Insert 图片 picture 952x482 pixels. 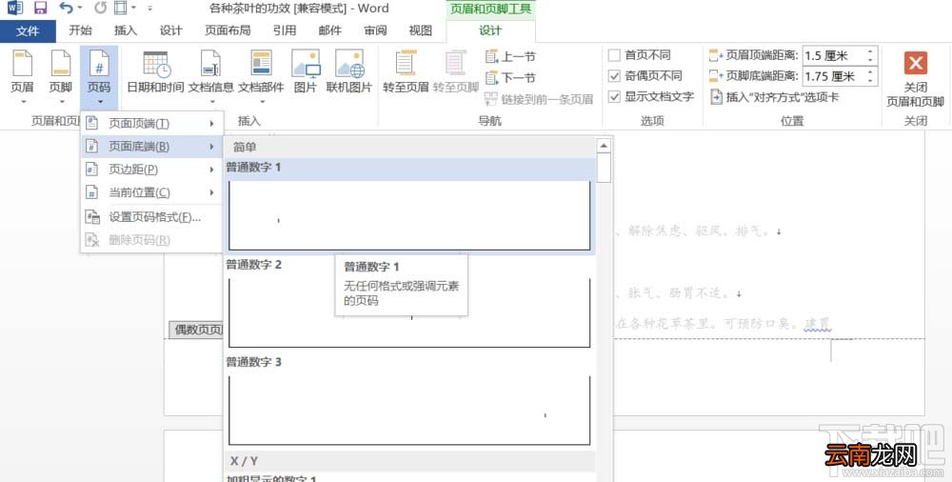pos(306,73)
